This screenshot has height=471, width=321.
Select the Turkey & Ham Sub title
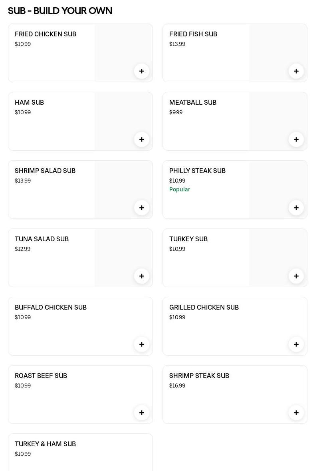pos(45,444)
